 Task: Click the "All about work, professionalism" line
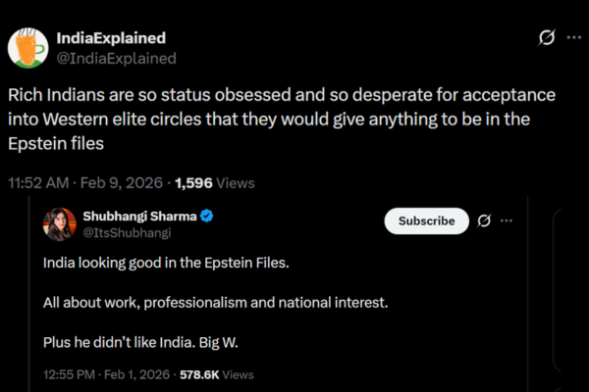(215, 303)
